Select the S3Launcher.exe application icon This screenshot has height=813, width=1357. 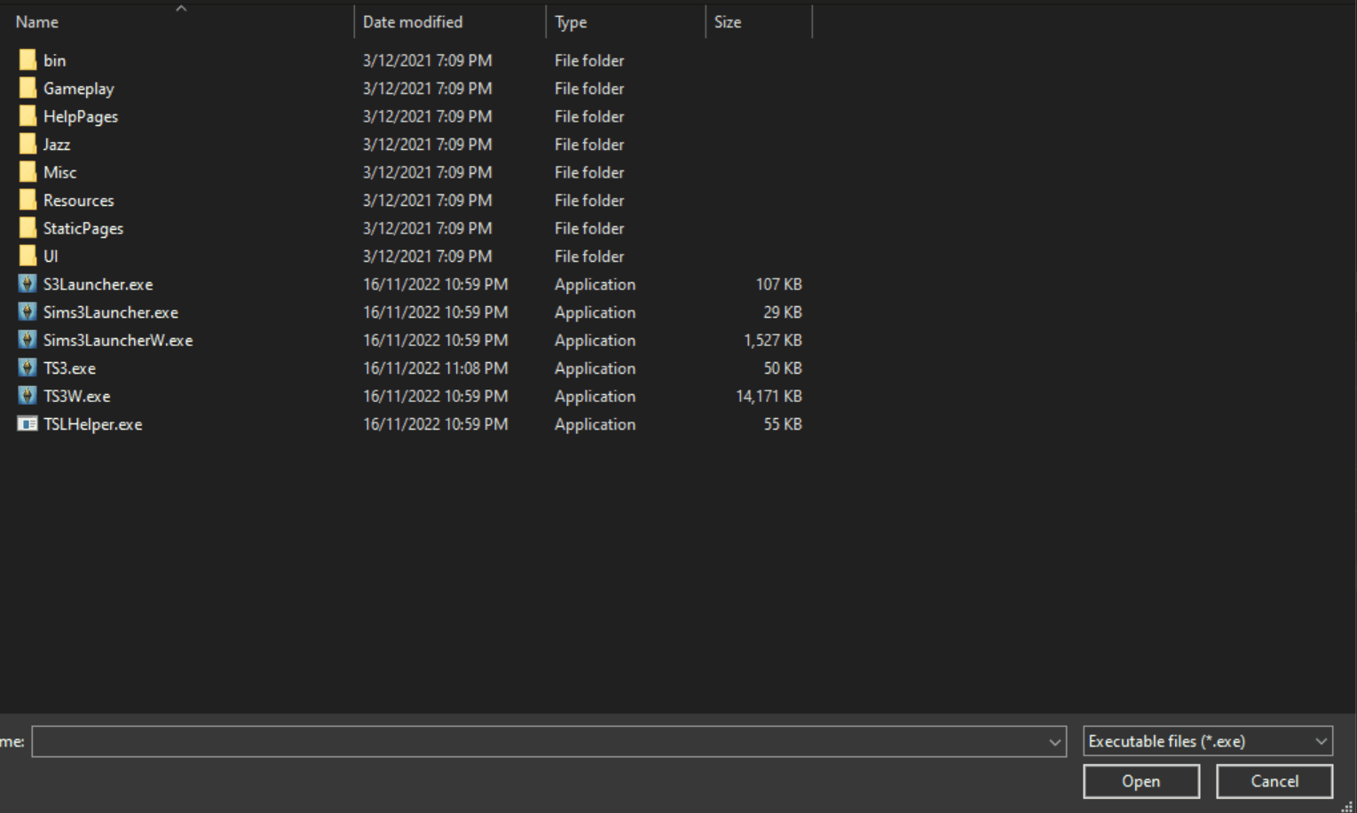(28, 284)
